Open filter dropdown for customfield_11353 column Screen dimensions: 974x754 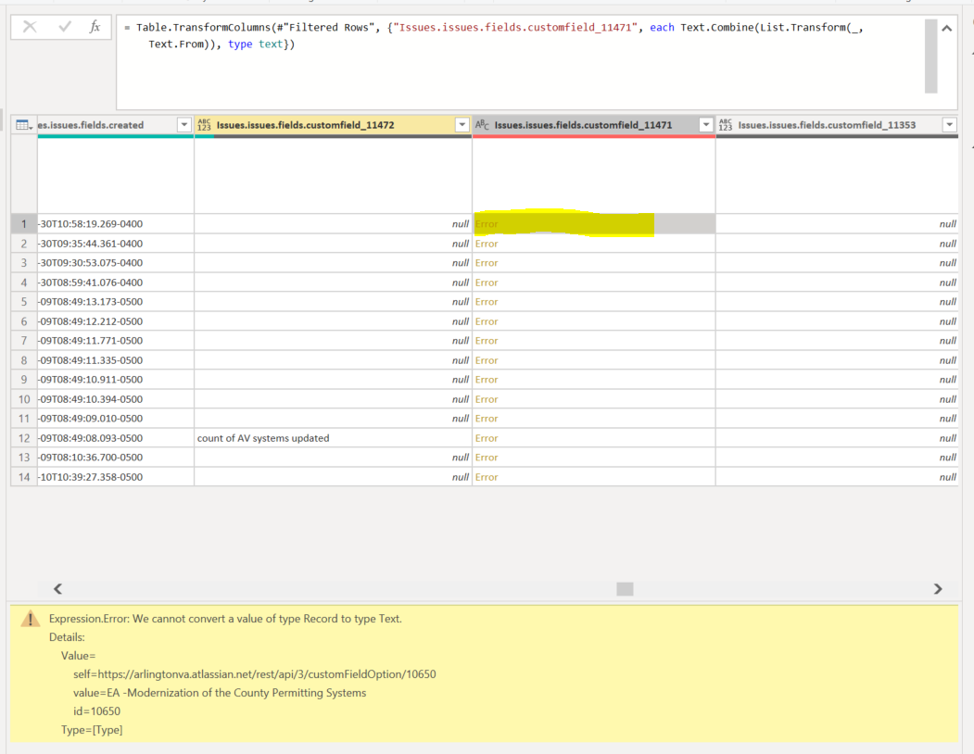click(949, 125)
